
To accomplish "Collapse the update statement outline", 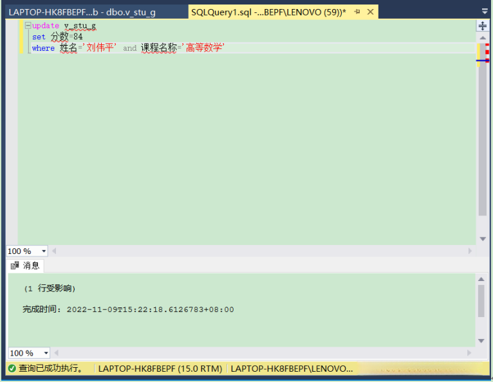I will click(28, 26).
